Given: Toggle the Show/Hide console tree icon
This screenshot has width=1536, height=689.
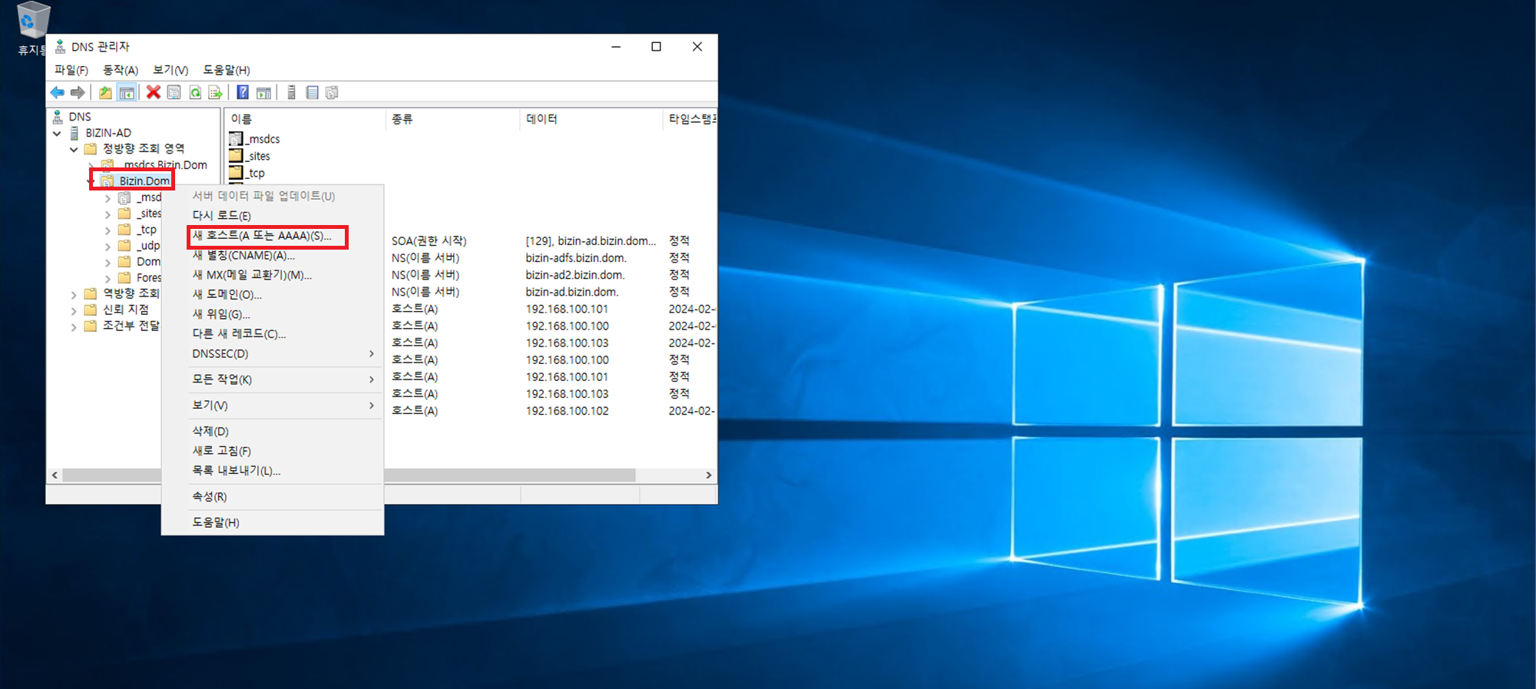Looking at the screenshot, I should pos(127,93).
